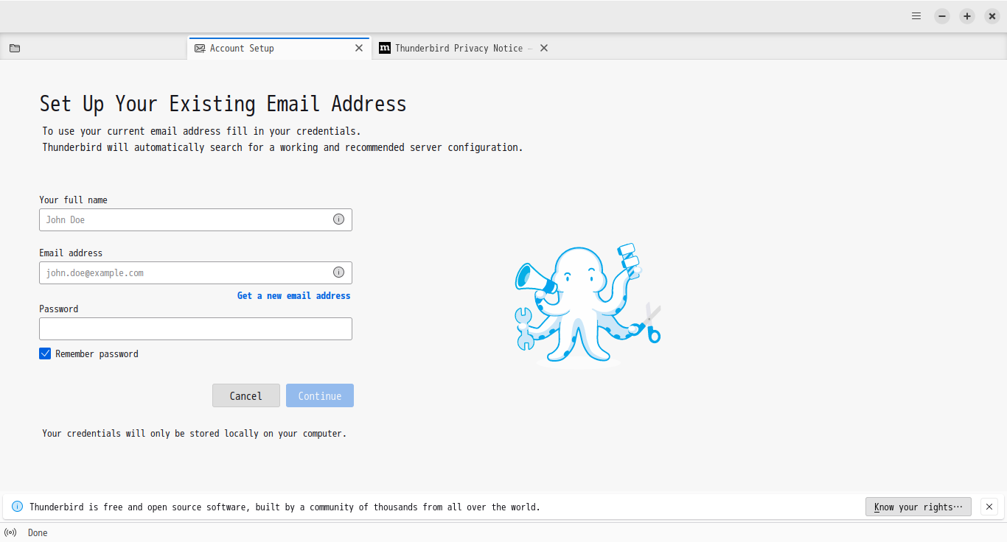Screen dimensions: 1007x542
Task: Click the connection status icon in status bar
Action: [x=10, y=532]
